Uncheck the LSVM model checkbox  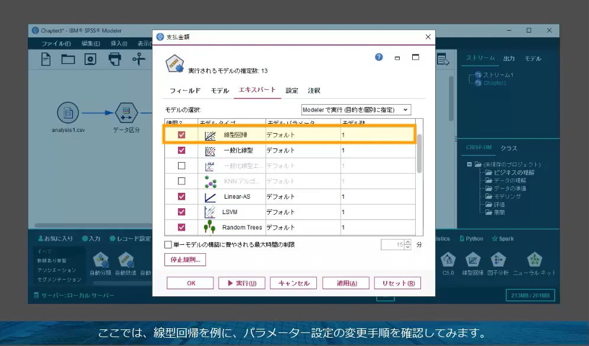(182, 212)
